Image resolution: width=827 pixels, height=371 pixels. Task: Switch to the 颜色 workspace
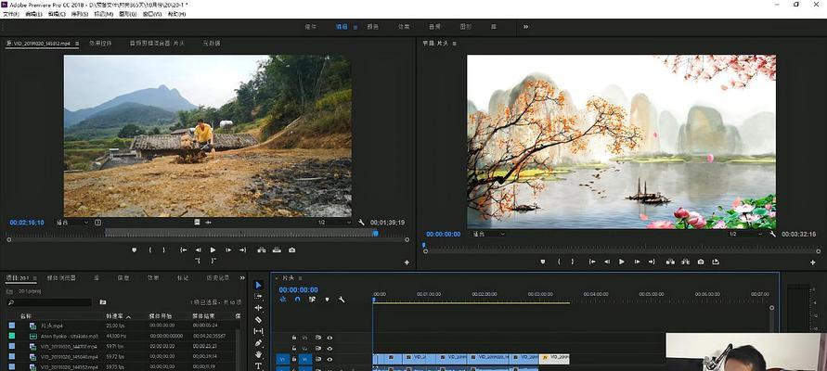373,26
